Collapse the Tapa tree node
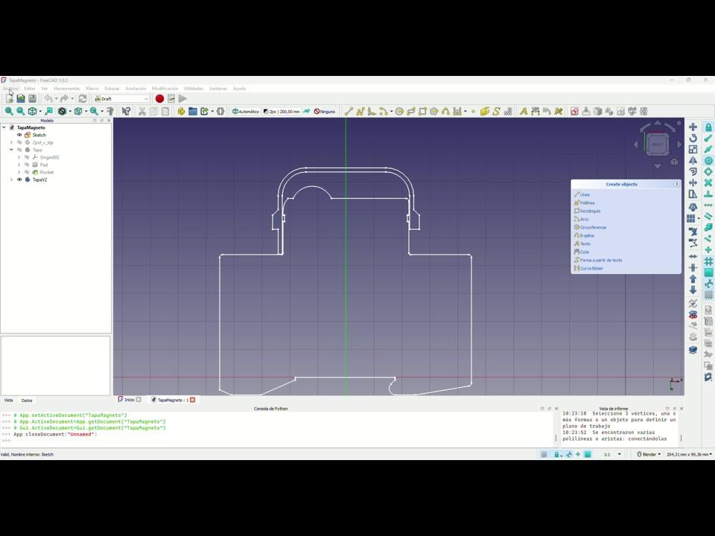 [11, 150]
